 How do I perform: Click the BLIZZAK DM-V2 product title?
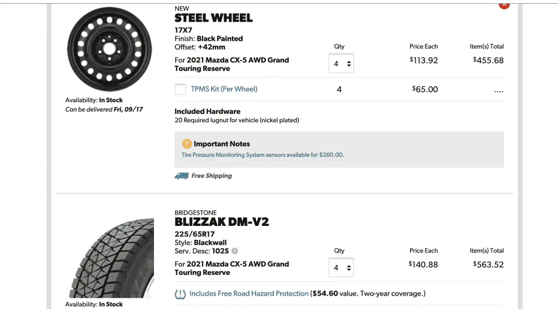222,222
